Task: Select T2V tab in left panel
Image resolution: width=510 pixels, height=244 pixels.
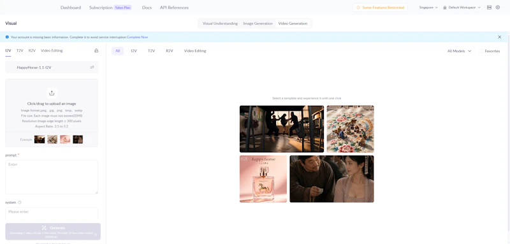Action: (x=20, y=51)
